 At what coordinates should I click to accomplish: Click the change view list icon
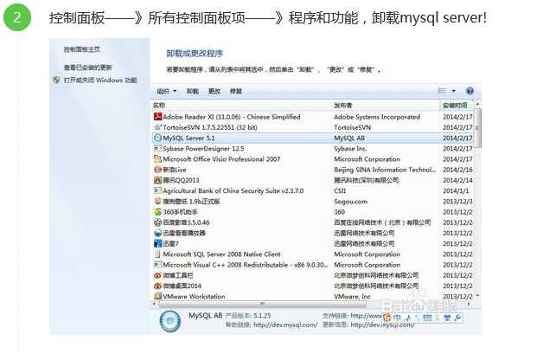click(x=442, y=91)
